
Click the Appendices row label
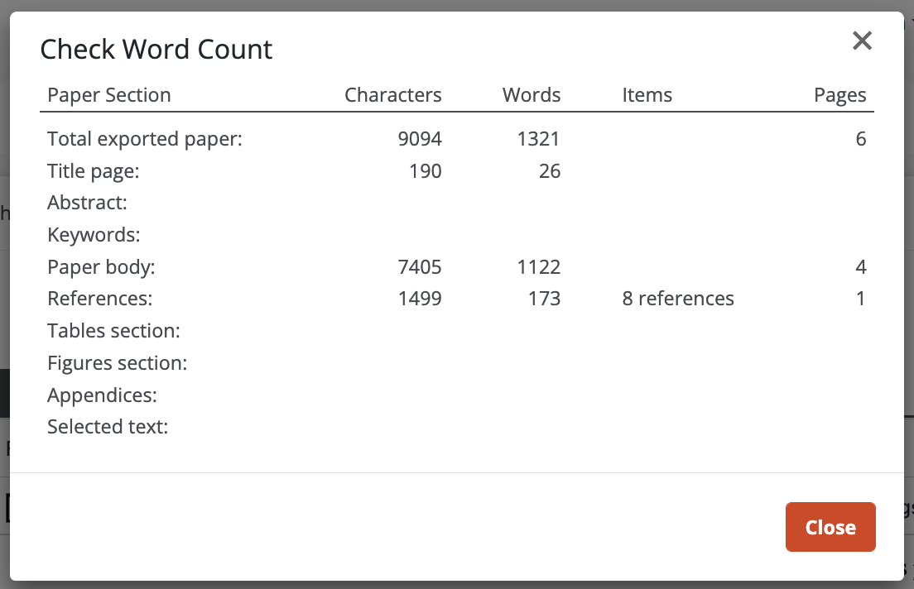click(102, 395)
